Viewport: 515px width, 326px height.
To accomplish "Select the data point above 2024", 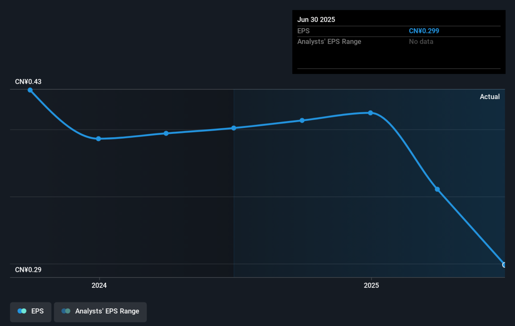I will tap(99, 139).
